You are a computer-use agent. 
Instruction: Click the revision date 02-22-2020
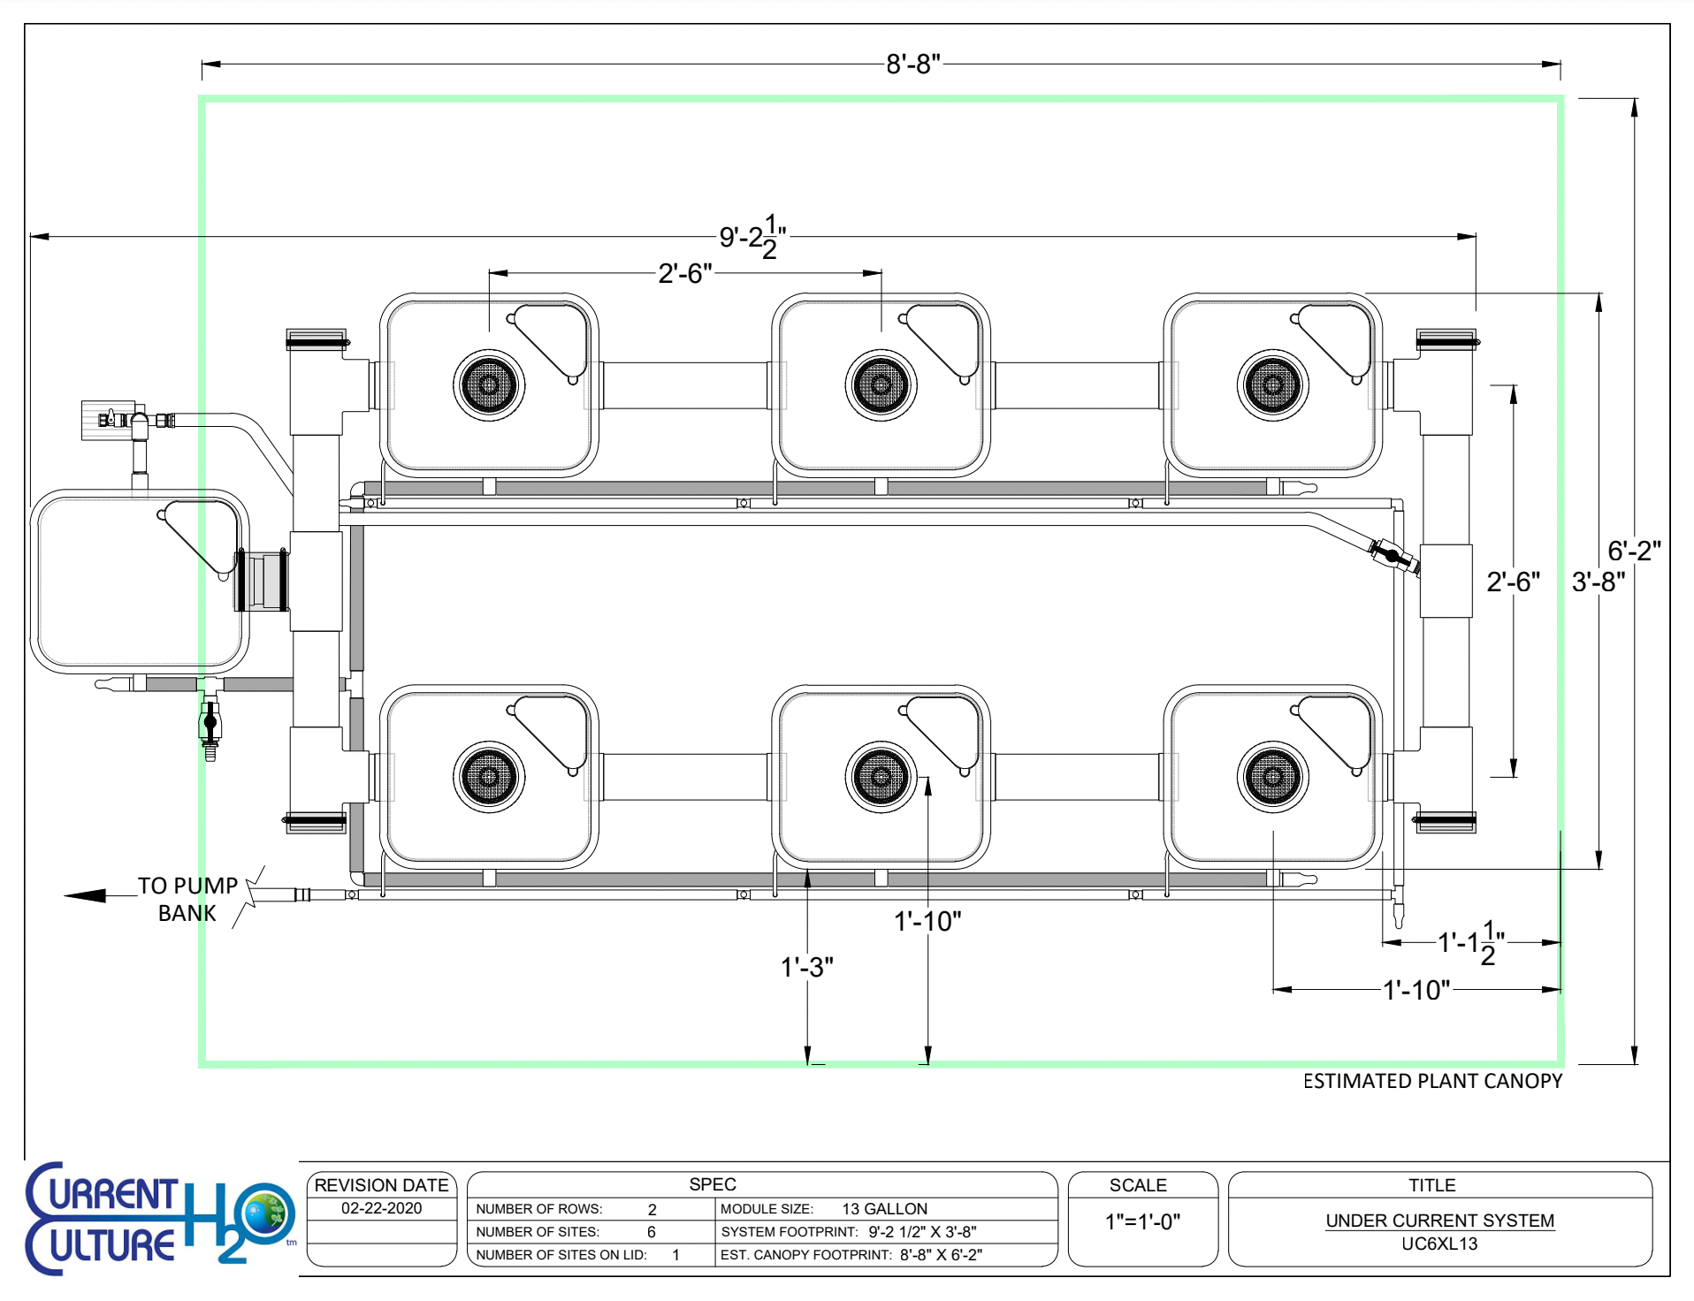click(381, 1208)
